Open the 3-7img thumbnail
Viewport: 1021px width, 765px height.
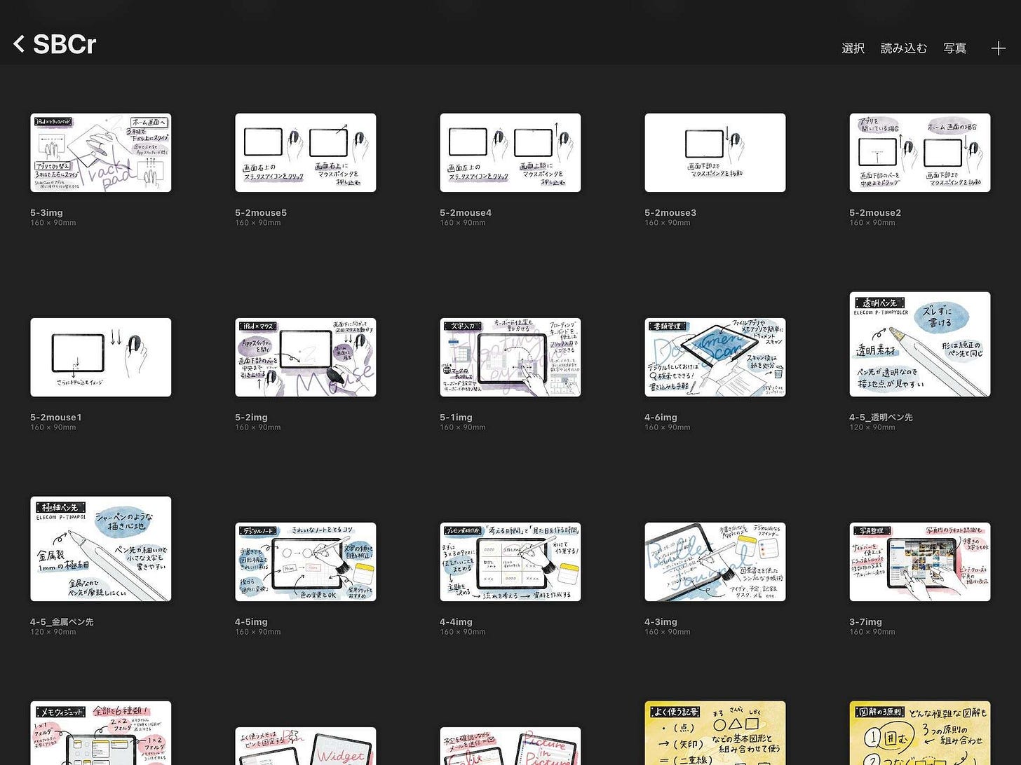coord(920,562)
